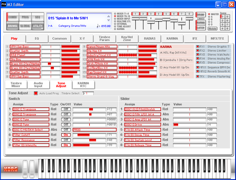
Task: Click mixer fader 7 handle
Action: [182, 23]
